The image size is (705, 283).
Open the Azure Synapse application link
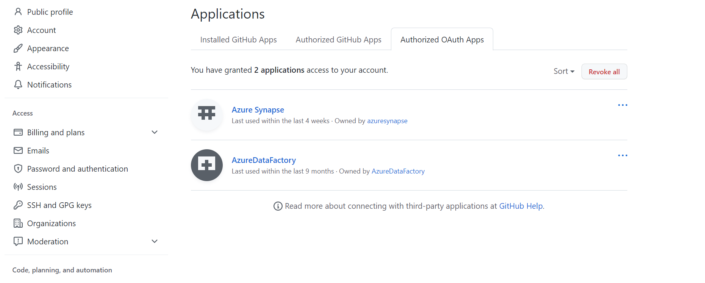click(258, 109)
